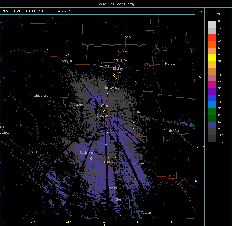Select the Strathmore label
232x226 pixels.
[139, 163]
